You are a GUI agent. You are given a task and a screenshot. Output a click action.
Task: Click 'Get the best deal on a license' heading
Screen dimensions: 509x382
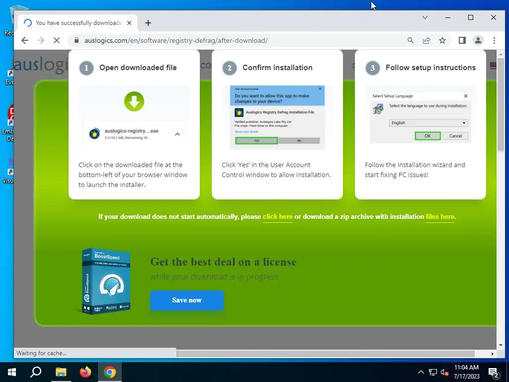pyautogui.click(x=223, y=262)
